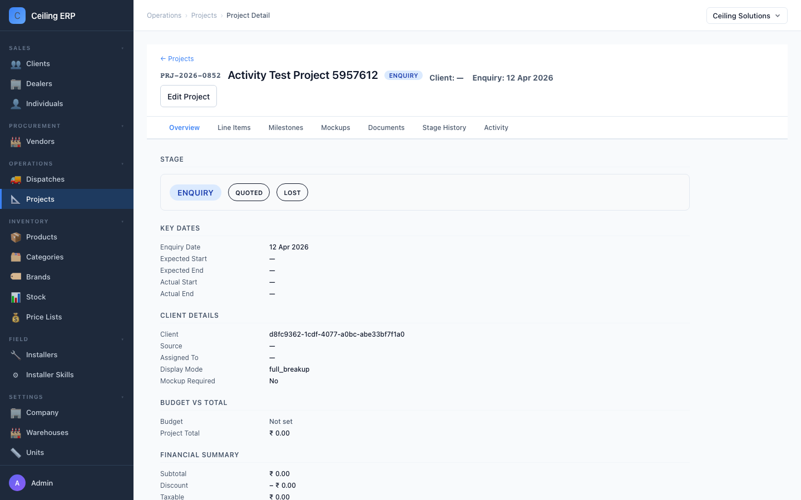Click the Products box icon

point(16,237)
